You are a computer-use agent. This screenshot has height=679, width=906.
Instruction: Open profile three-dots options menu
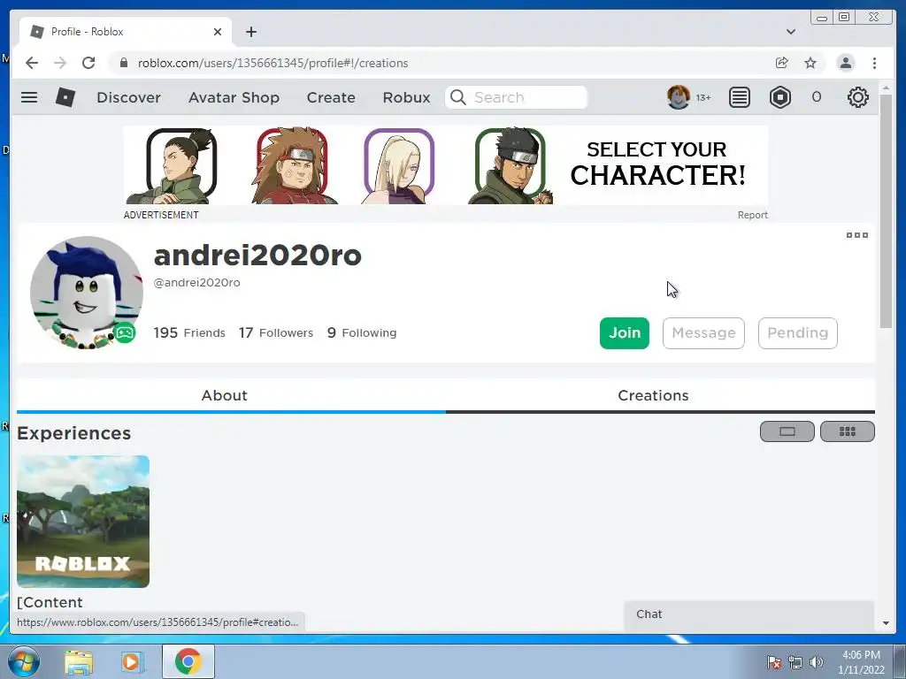click(856, 235)
